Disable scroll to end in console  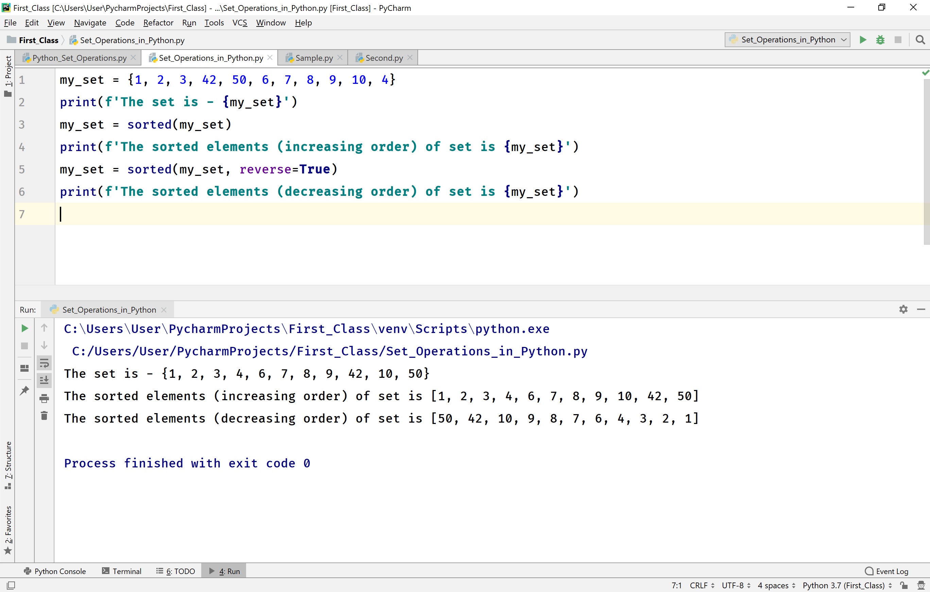coord(44,380)
